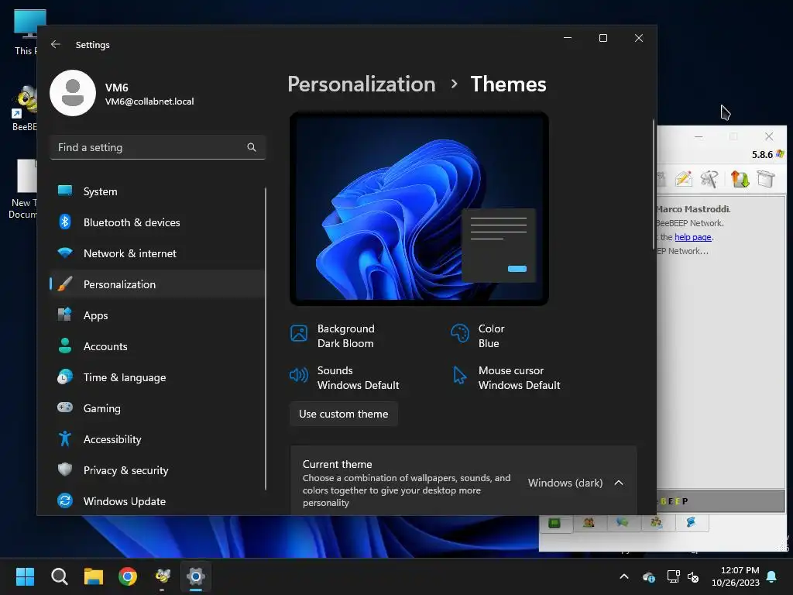
Task: Click the tools settings icon in BeeBEEP toolbar
Action: click(709, 179)
